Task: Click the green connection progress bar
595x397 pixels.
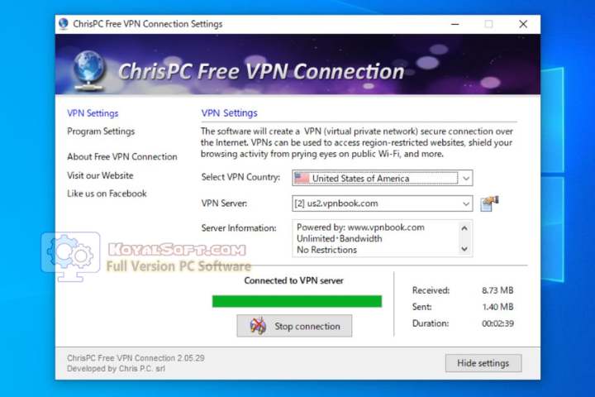Action: 297,301
